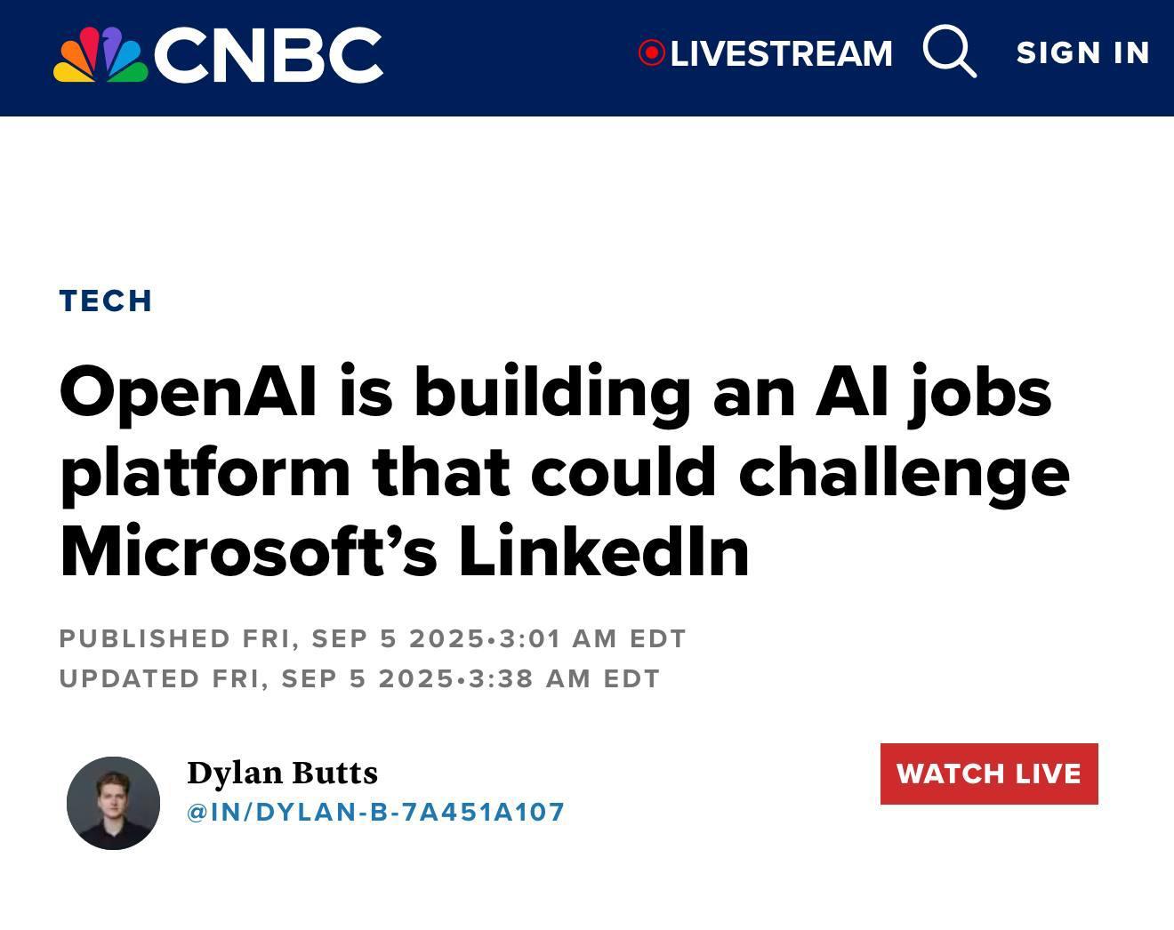
Task: Click SIGN IN in the header
Action: pyautogui.click(x=1083, y=53)
